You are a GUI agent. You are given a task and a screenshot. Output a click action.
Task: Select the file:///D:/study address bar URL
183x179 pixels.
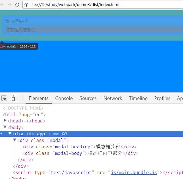pos(75,5)
